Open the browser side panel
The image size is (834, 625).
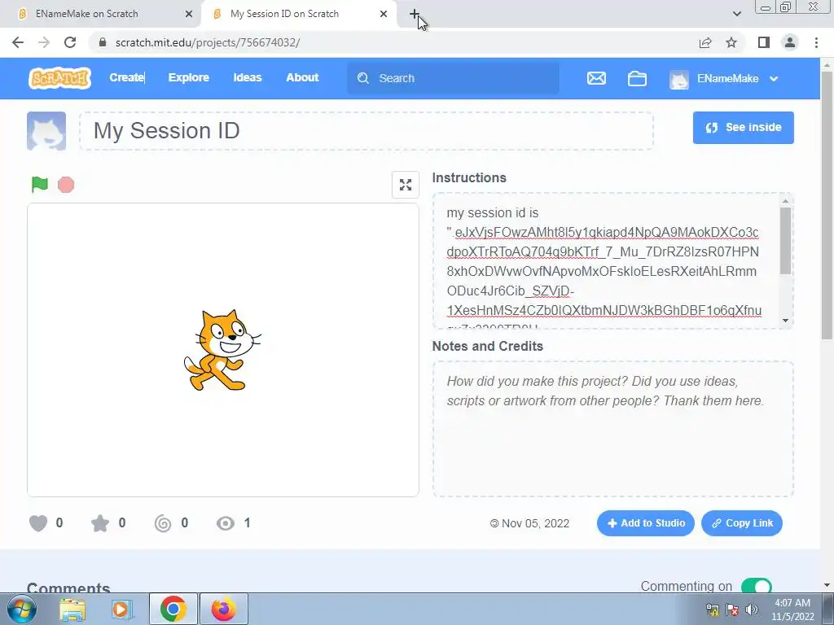(x=764, y=42)
